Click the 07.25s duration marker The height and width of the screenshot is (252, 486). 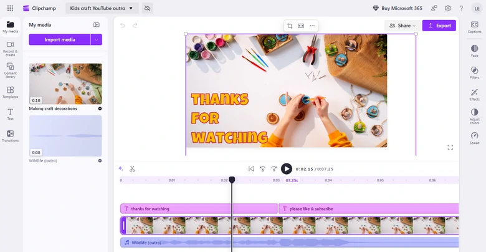292,180
